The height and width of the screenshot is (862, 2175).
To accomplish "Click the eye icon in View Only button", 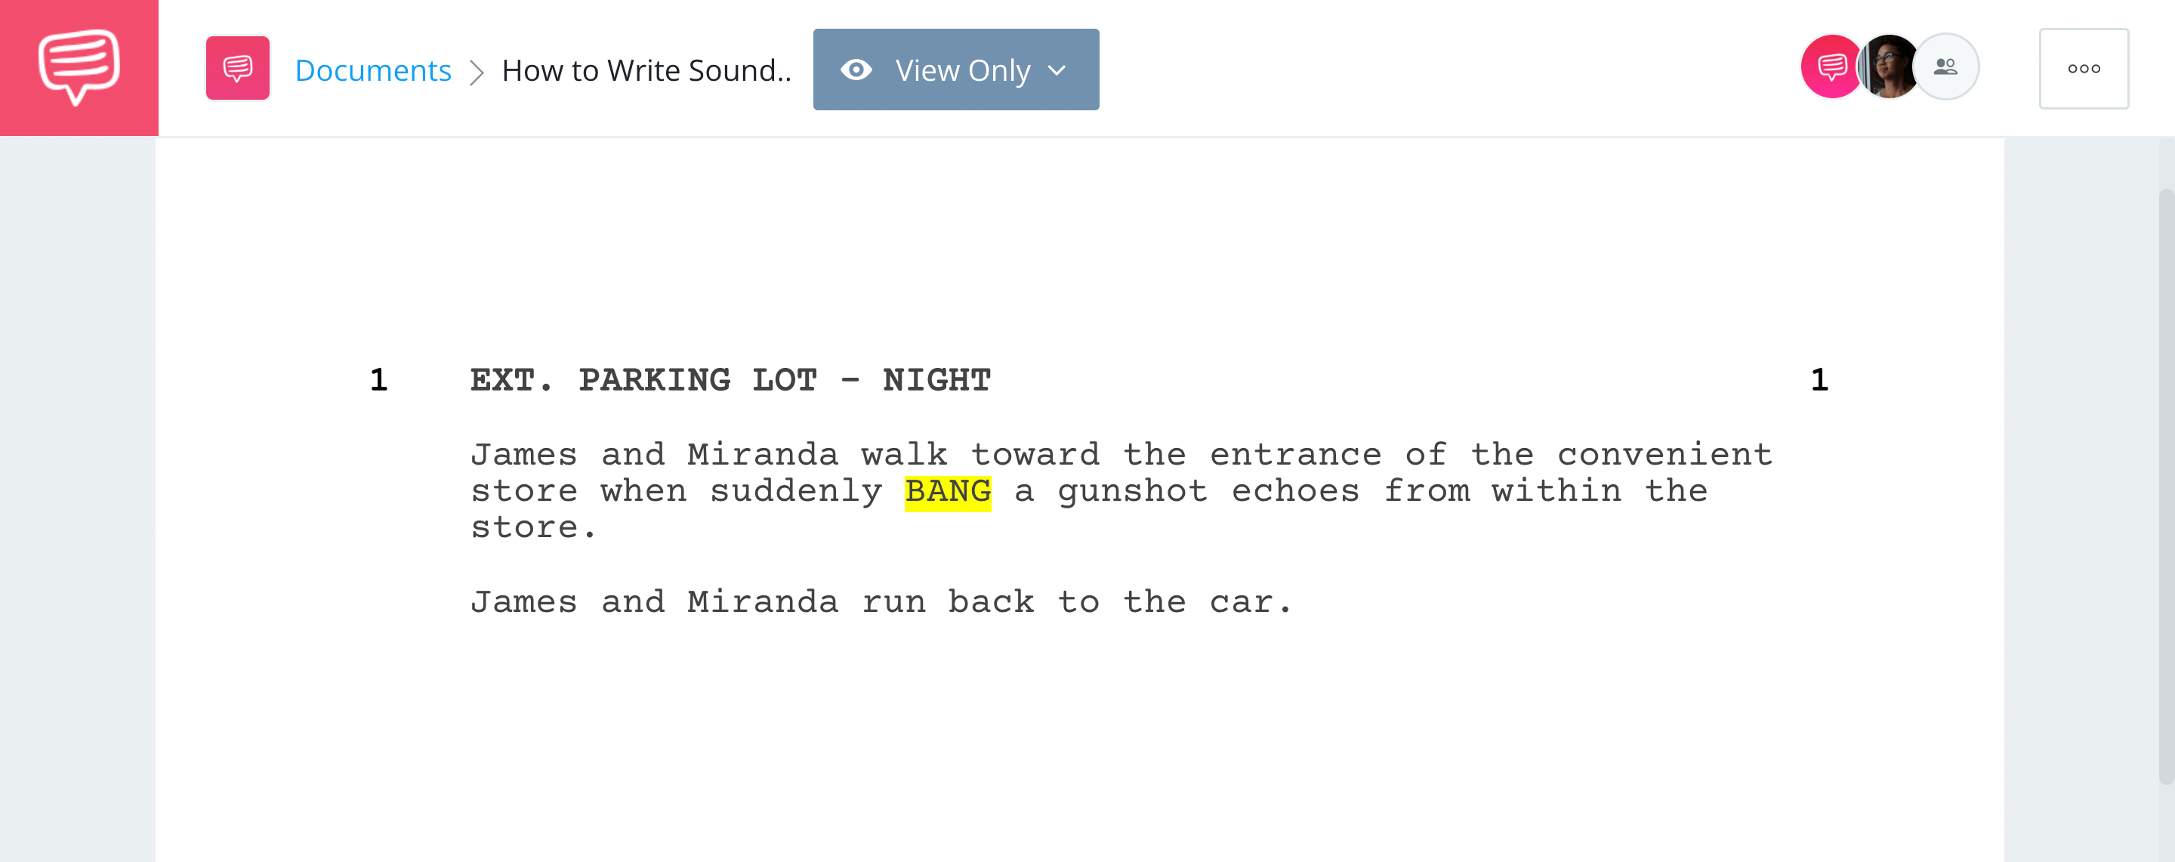I will click(x=856, y=68).
